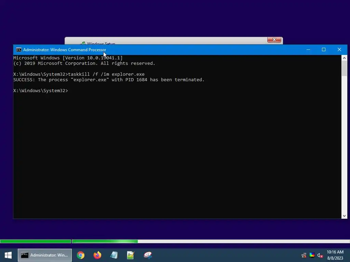
Task: Click the Command Processor title bar icon
Action: [x=19, y=50]
